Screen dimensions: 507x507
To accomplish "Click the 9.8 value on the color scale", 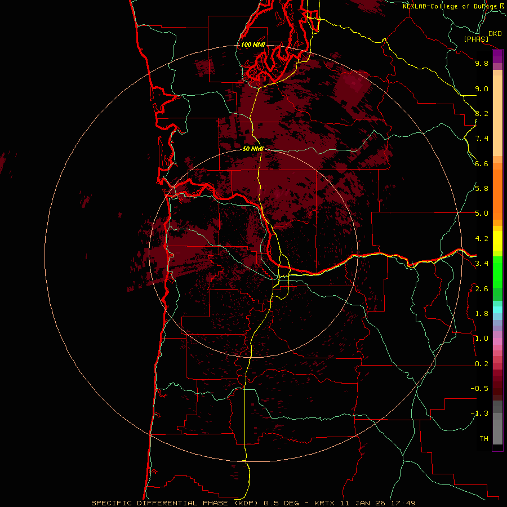I will click(x=482, y=63).
